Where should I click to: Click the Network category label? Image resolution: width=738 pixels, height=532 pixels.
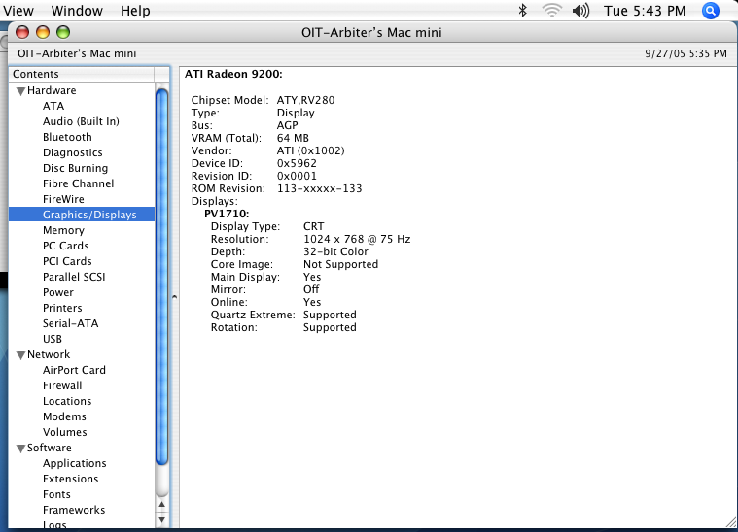49,354
